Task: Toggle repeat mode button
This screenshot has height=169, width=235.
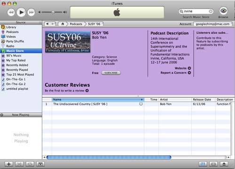Action: coord(30,164)
